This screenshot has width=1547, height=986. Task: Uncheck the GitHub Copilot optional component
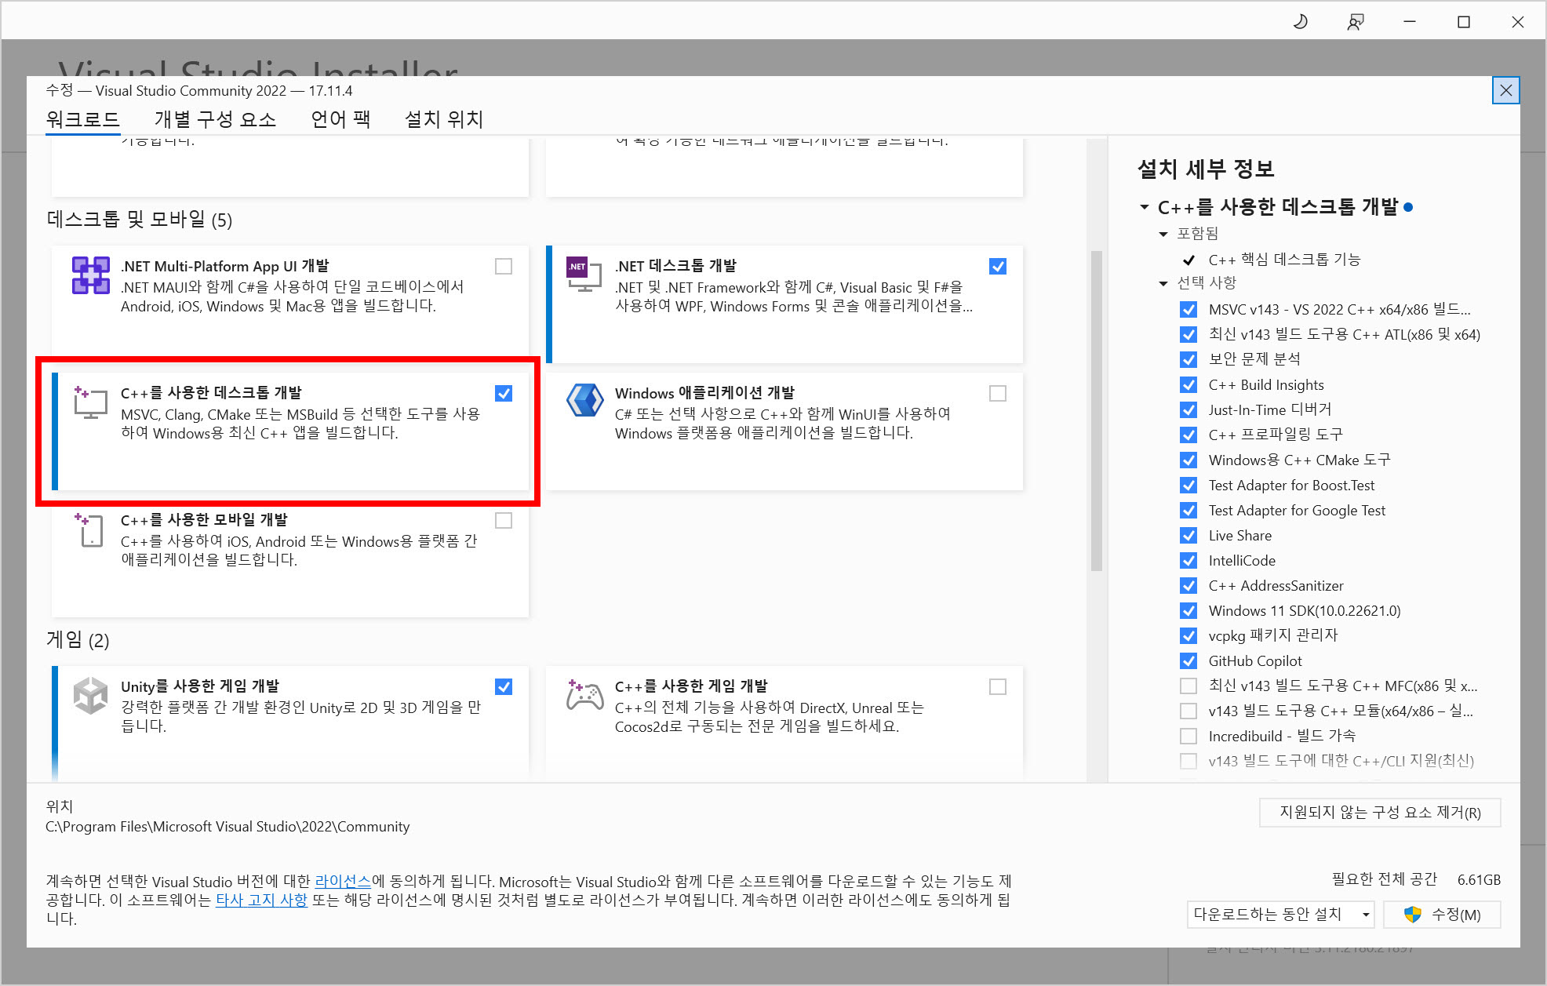(1188, 661)
